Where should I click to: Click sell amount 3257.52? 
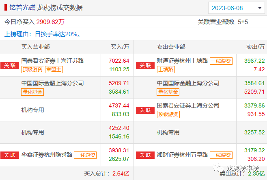pos(254,132)
